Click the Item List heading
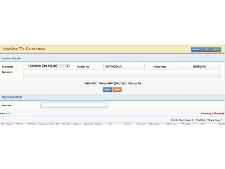Viewport: 225px width, 169px height. [5, 114]
